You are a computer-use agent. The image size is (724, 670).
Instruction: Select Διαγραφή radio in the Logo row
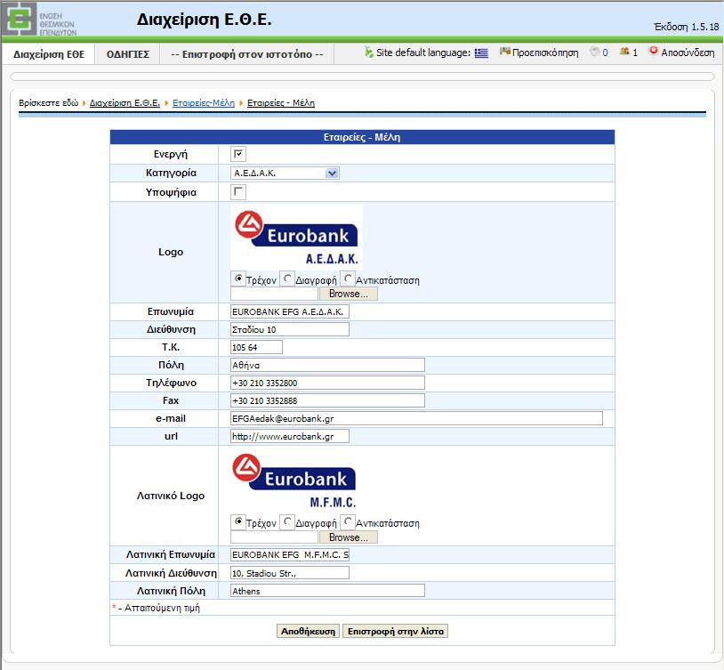point(287,278)
